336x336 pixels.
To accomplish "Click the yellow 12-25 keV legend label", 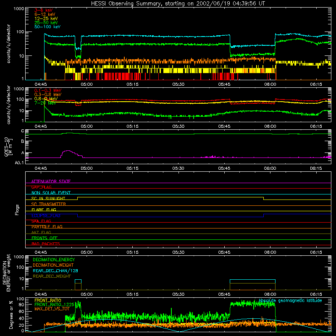I will [46, 18].
